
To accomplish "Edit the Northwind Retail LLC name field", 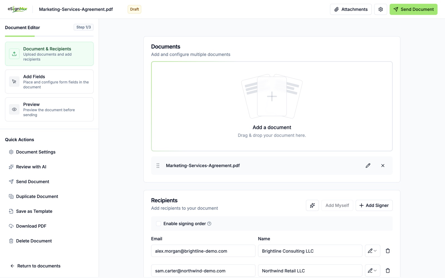I will point(310,270).
